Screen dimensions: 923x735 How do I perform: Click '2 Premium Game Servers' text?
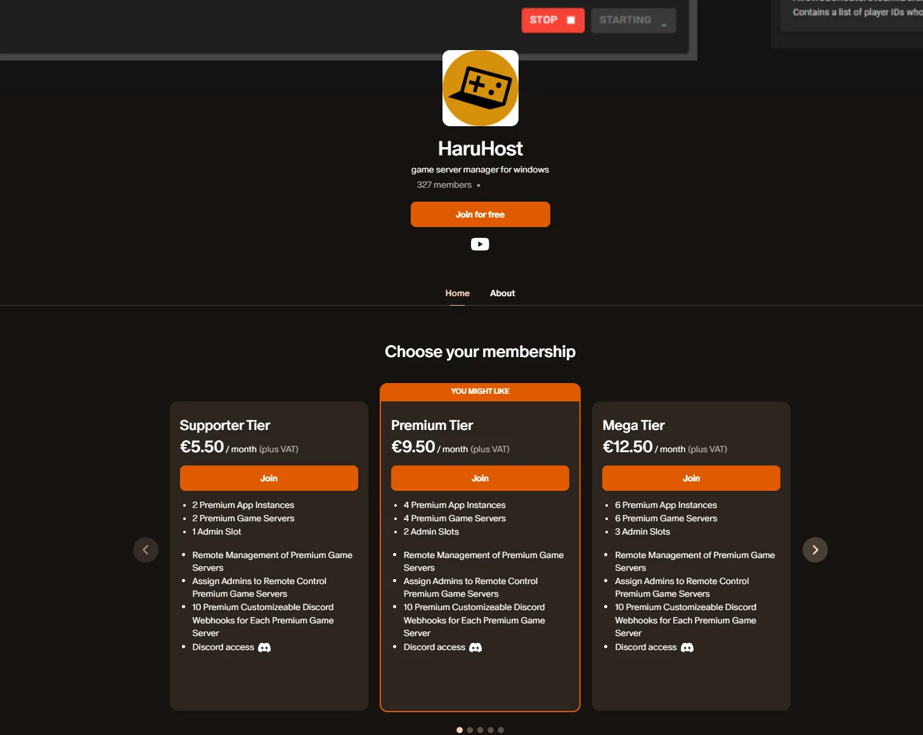click(243, 518)
